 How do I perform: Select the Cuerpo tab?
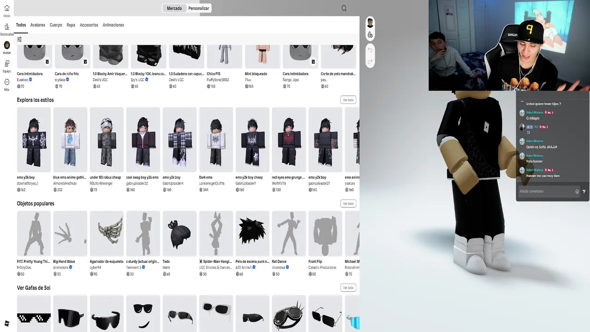tap(56, 25)
